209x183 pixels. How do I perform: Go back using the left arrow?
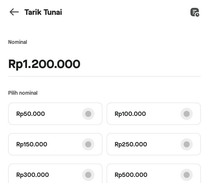[14, 12]
